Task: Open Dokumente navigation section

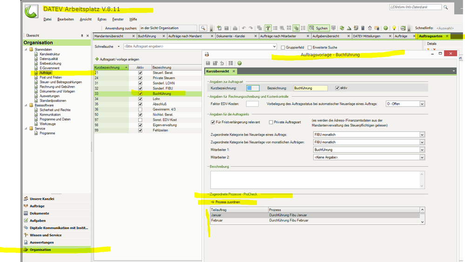Action: [40, 214]
